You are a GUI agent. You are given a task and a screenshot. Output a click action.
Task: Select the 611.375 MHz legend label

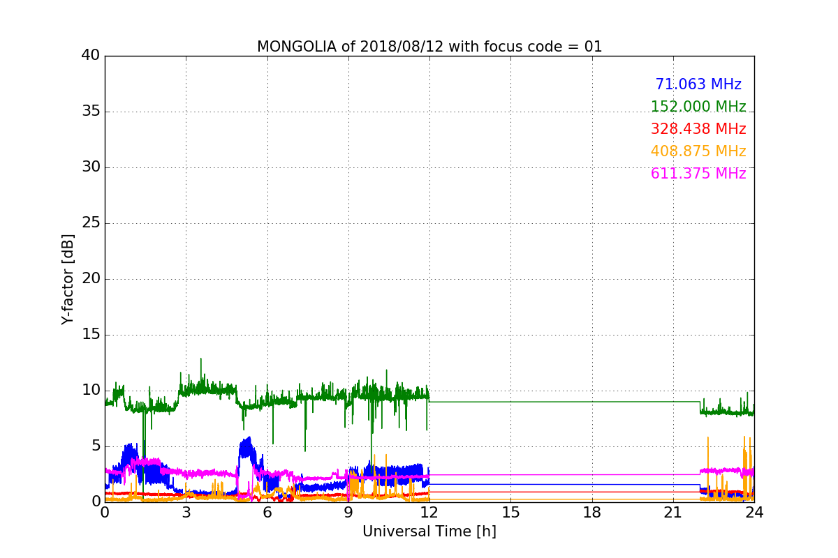[698, 174]
